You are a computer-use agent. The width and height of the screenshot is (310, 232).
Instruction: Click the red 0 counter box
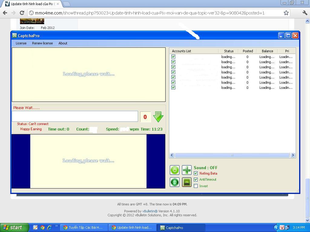tap(145, 117)
